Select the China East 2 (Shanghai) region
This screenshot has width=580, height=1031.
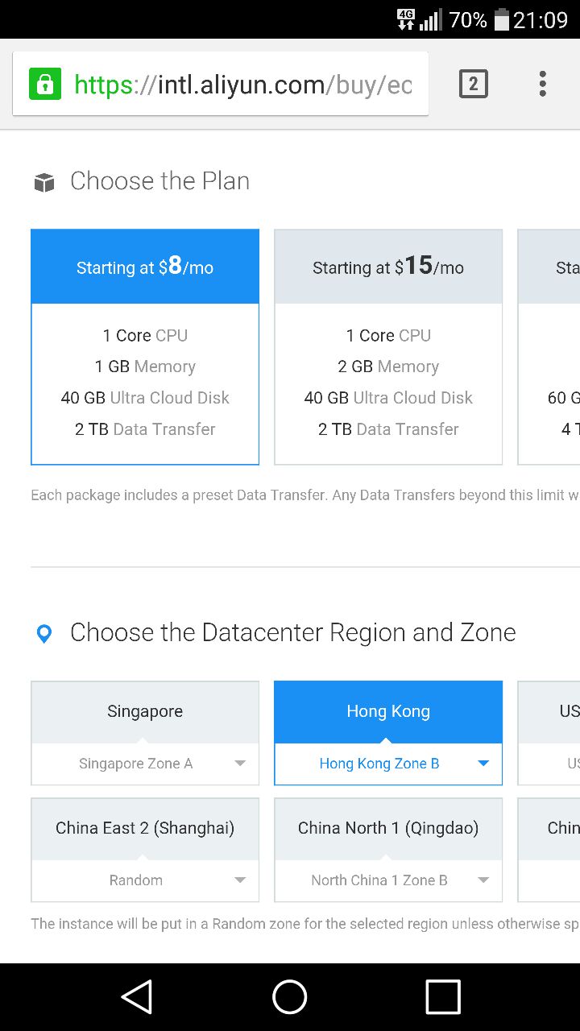[x=145, y=828]
